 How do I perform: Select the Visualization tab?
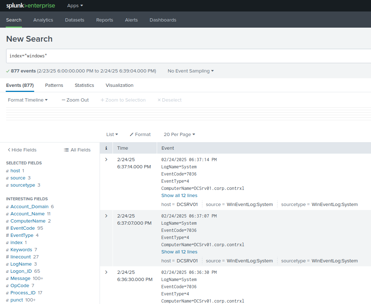[119, 85]
